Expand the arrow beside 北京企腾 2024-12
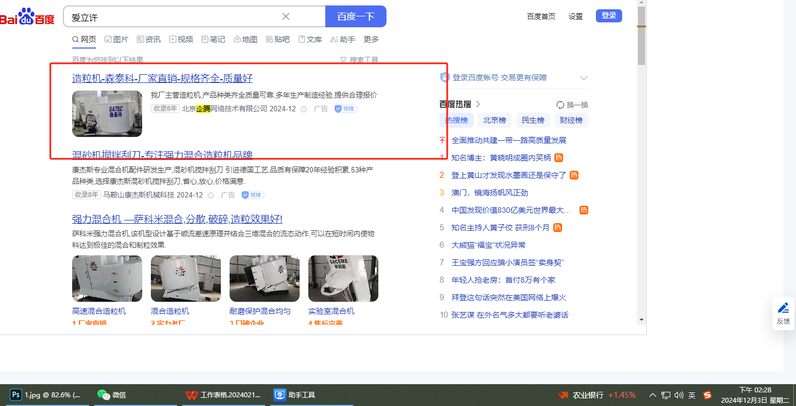Image resolution: width=796 pixels, height=406 pixels. [304, 109]
